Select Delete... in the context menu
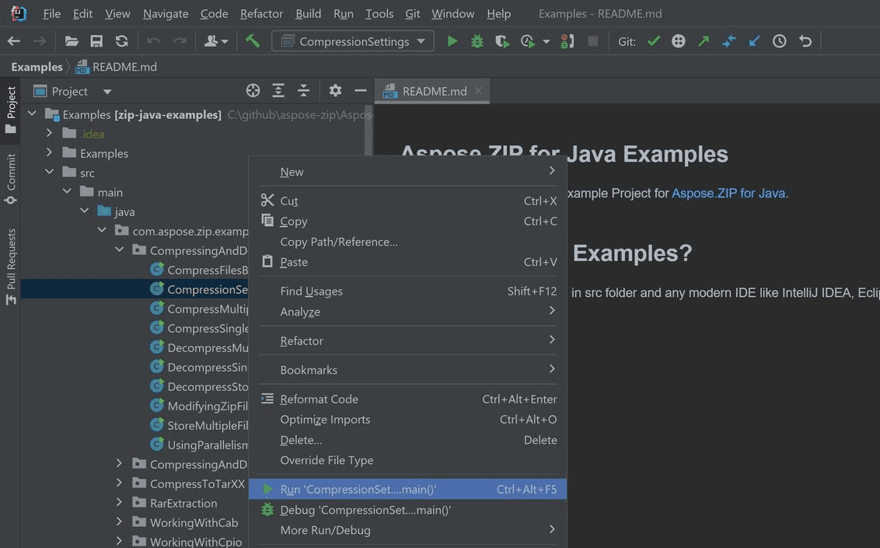The width and height of the screenshot is (880, 548). coord(407,440)
